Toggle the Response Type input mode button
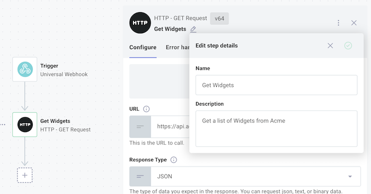This screenshot has width=371, height=194. click(140, 177)
